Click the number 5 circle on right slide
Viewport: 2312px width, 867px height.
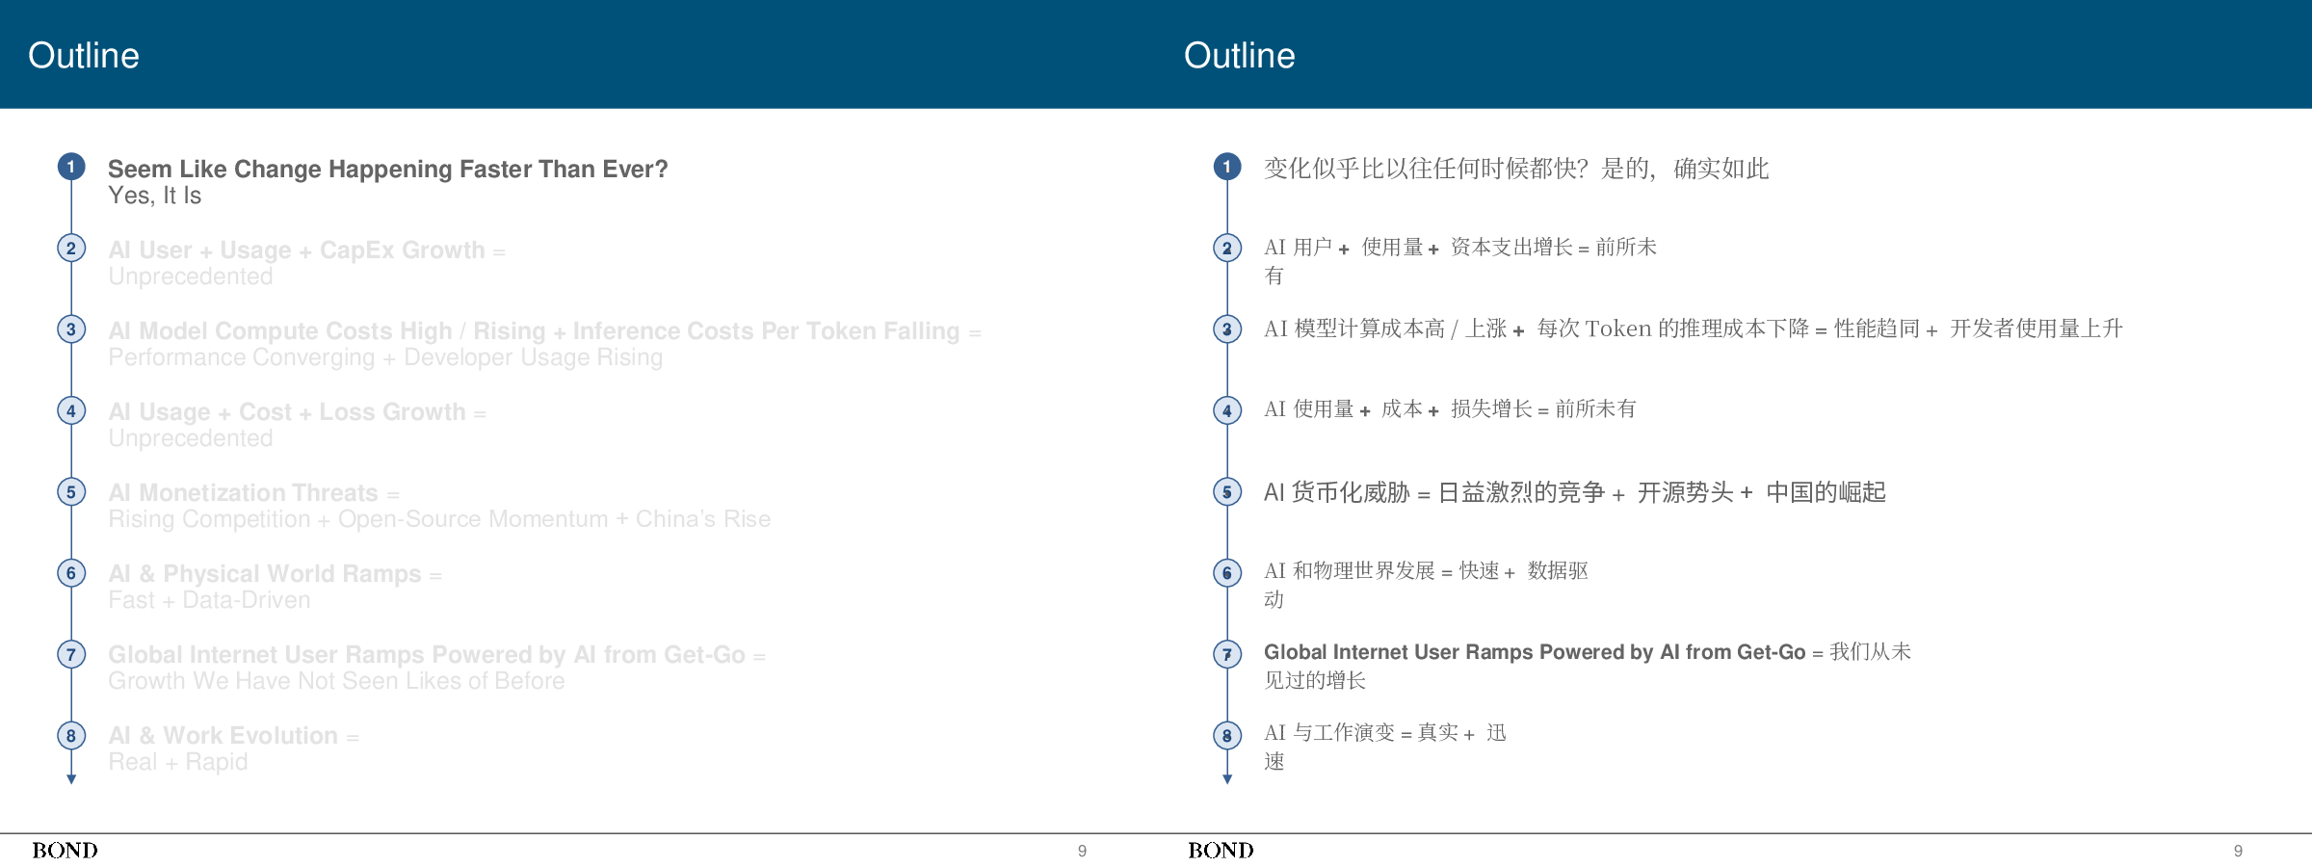[1227, 491]
